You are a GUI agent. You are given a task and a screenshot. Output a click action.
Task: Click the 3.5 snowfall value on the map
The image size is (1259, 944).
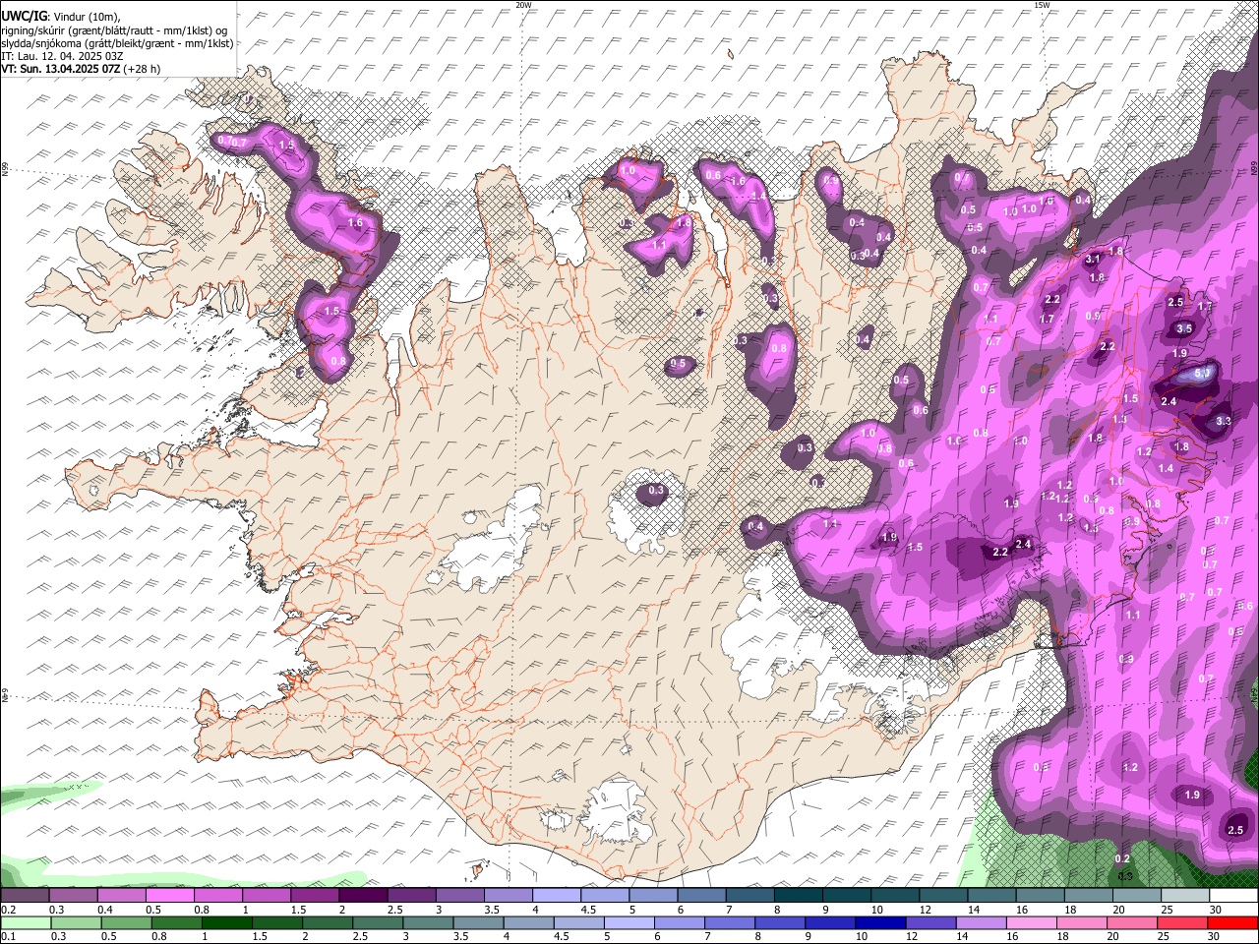pyautogui.click(x=1184, y=328)
